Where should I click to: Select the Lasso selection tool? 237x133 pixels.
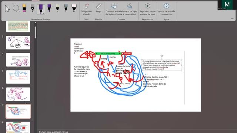[16, 8]
